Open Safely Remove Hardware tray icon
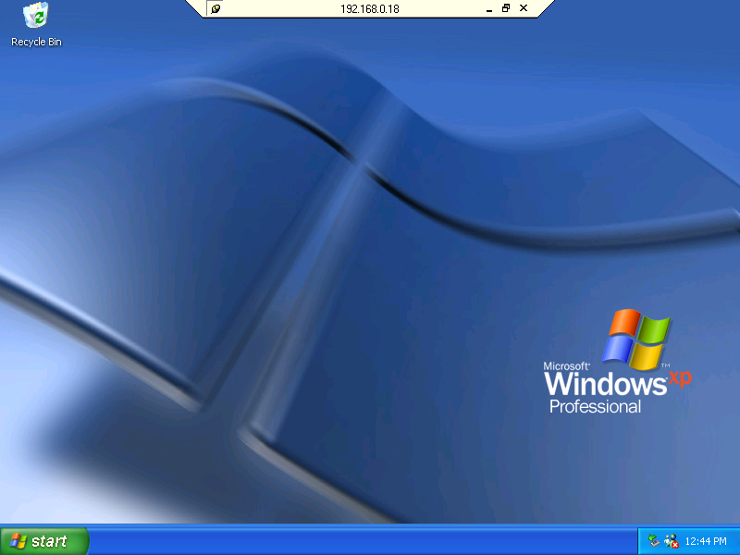Screen dimensions: 740x555 coord(655,541)
